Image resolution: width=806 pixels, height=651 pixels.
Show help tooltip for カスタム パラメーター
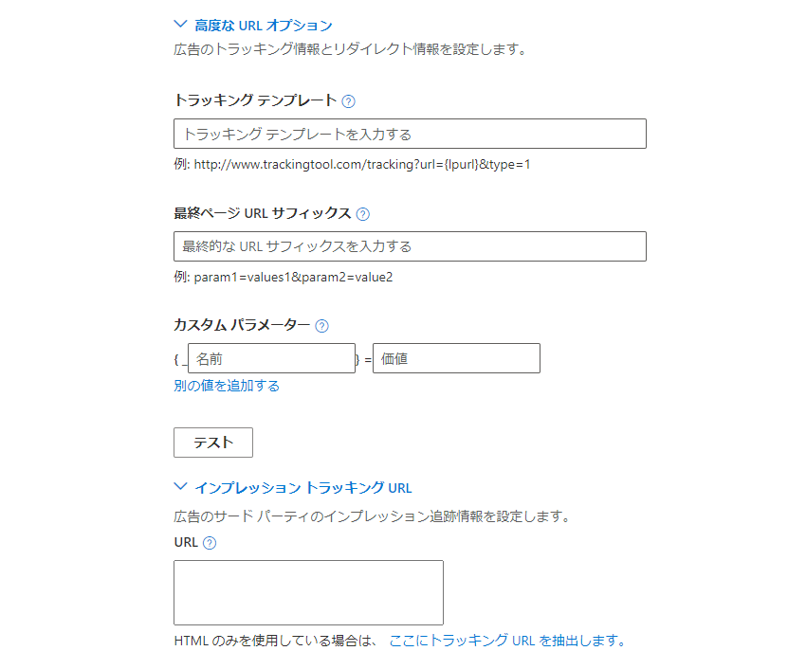321,326
